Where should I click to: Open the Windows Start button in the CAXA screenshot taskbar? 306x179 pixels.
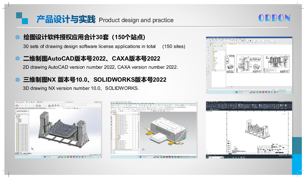coord(235,92)
